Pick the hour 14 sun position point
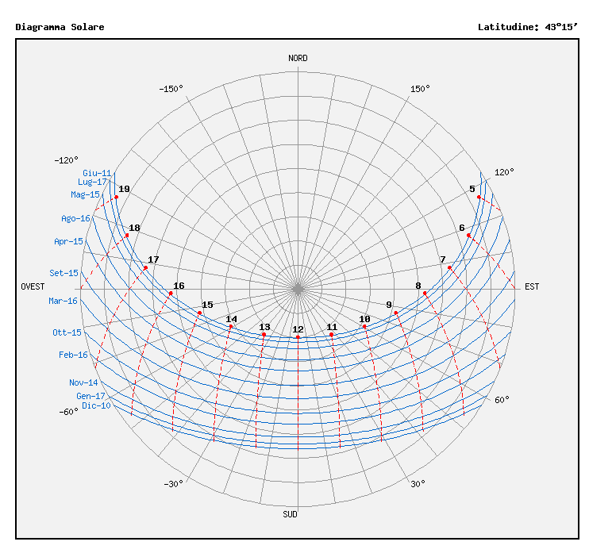The height and width of the screenshot is (557, 589). 231,327
